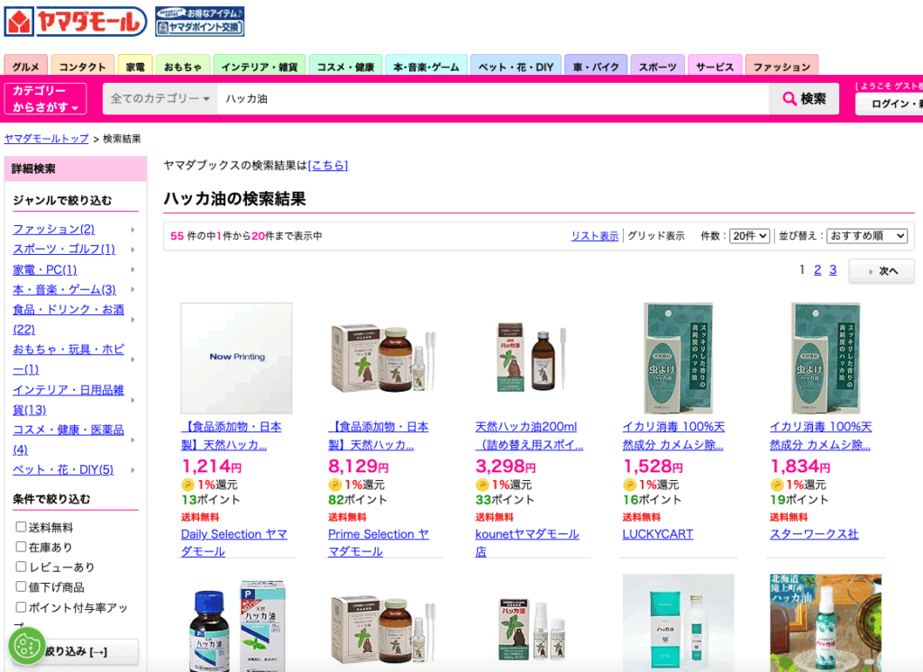Go to the コスメ・健康 tab

345,67
